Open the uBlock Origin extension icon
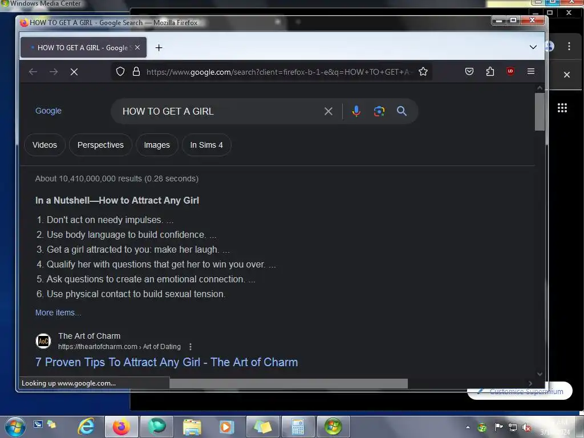Viewport: 584px width, 438px height. (x=510, y=71)
